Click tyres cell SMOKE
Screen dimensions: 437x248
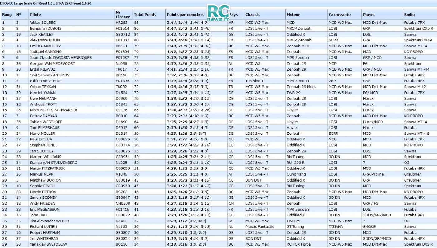click(369, 227)
